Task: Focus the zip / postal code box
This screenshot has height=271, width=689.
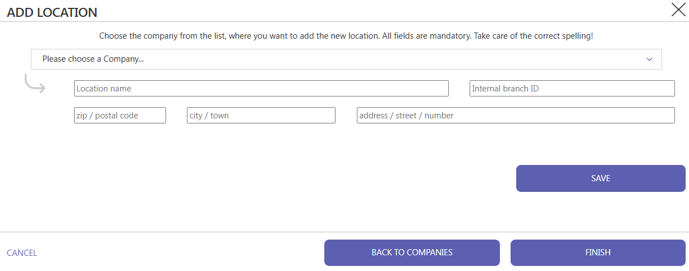Action: click(120, 116)
